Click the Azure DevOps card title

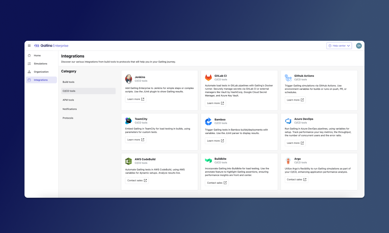point(304,119)
